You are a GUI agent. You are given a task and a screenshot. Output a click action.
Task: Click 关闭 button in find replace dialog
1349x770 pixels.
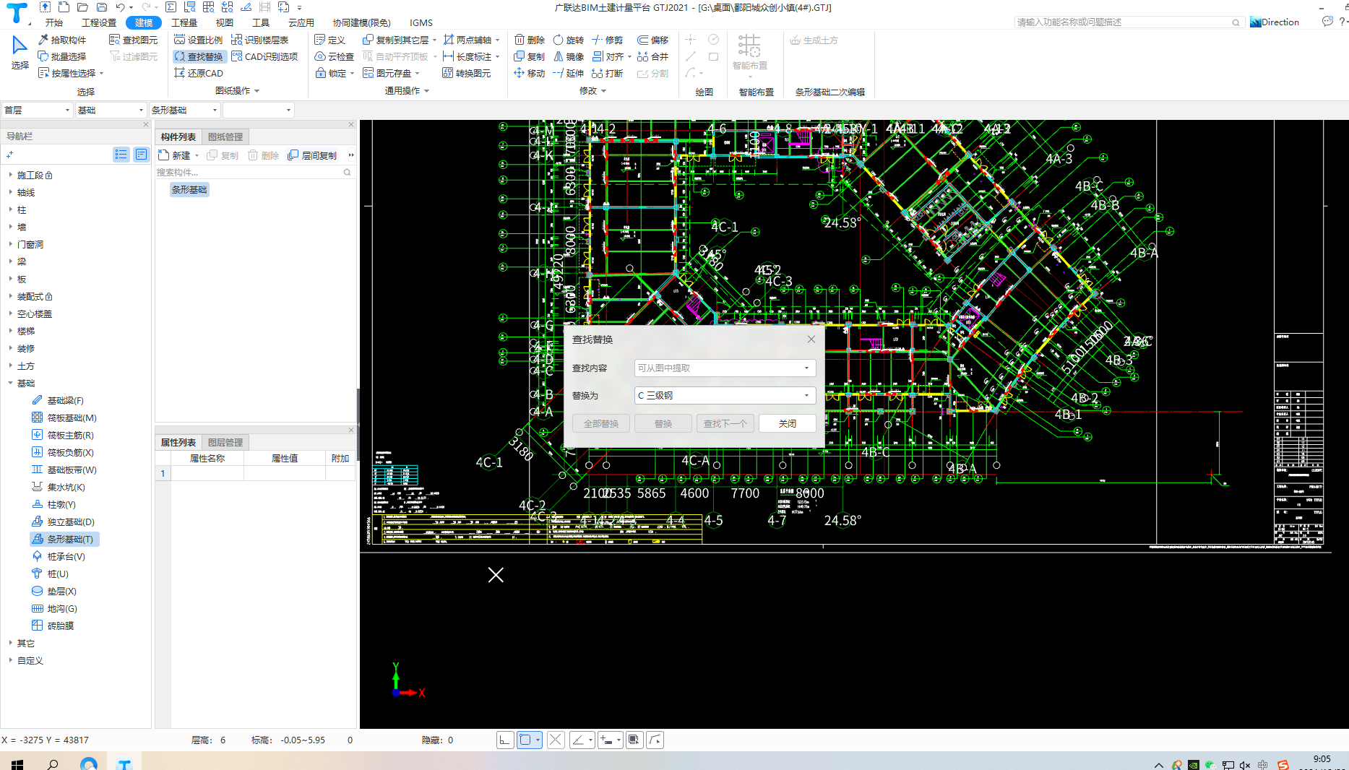[x=788, y=423]
